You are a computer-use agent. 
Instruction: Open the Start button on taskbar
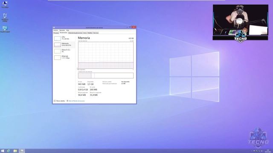click(x=3, y=151)
